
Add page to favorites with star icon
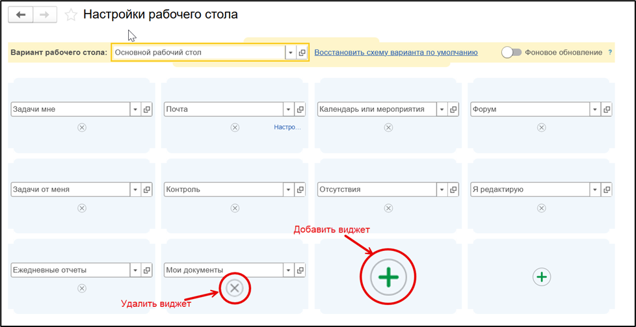pyautogui.click(x=71, y=16)
